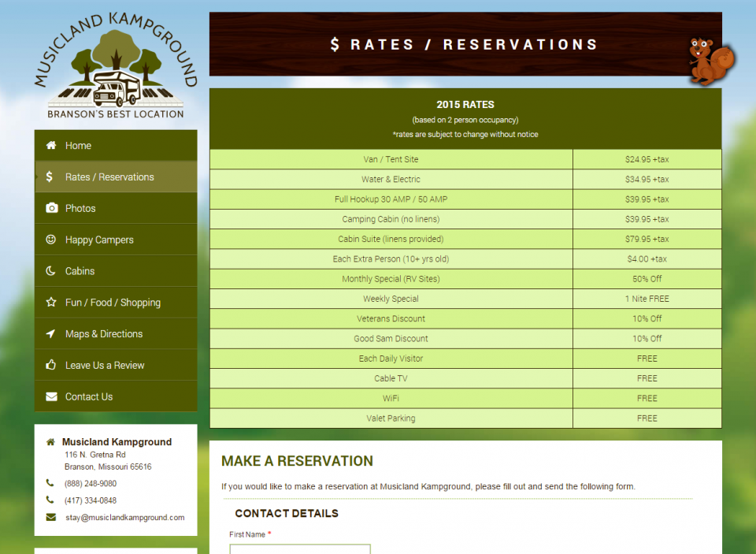Click the Musicland Kampground logo

pos(116,67)
